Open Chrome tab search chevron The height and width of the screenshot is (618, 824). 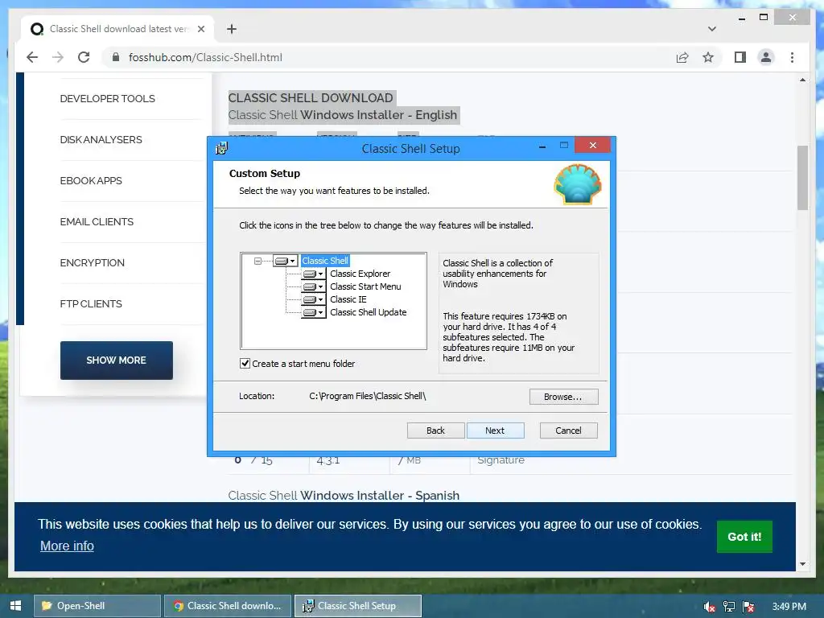tap(712, 29)
